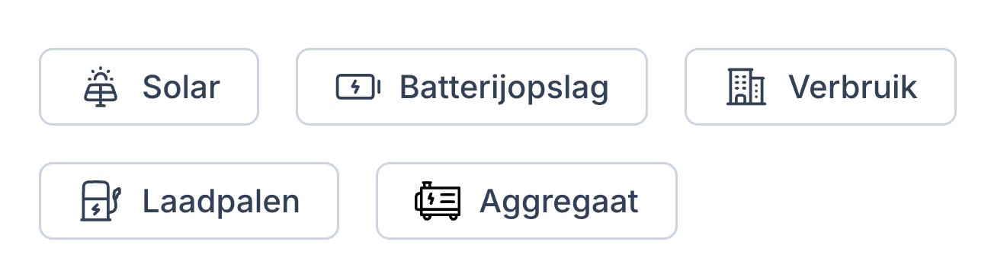Pick the Aggregaat option
This screenshot has height=277, width=991.
[527, 201]
